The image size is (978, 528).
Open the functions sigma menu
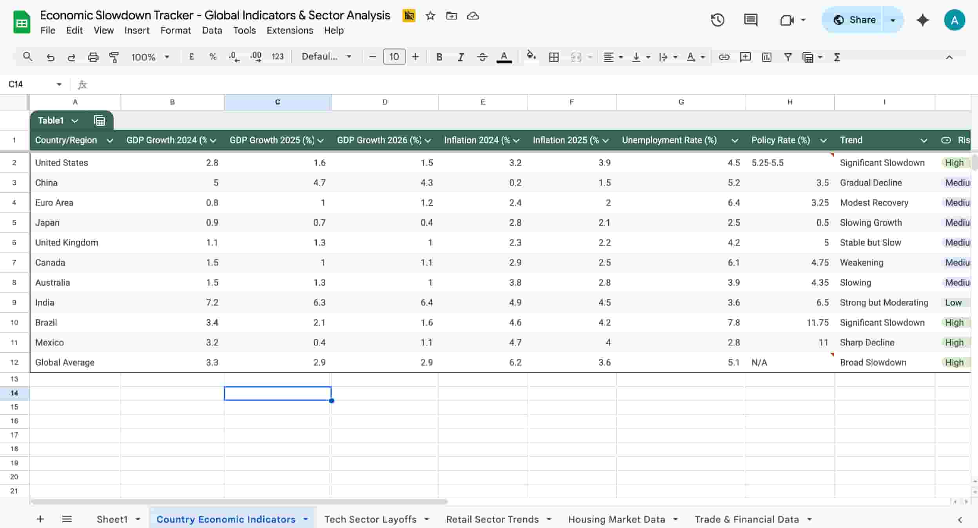click(837, 57)
